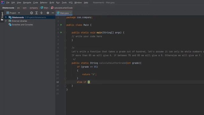
Task: Click the 'return "A";' statement
Action: click(x=89, y=74)
